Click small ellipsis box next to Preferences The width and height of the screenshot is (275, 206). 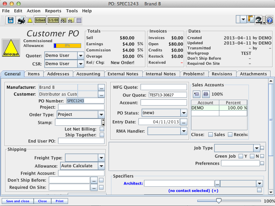262,163
